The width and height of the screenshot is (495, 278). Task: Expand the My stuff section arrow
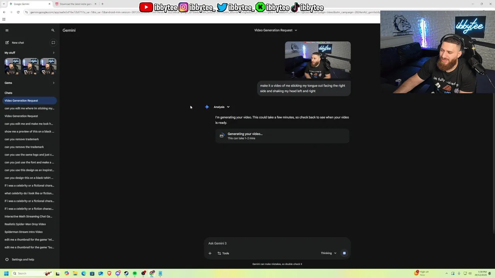click(x=53, y=53)
